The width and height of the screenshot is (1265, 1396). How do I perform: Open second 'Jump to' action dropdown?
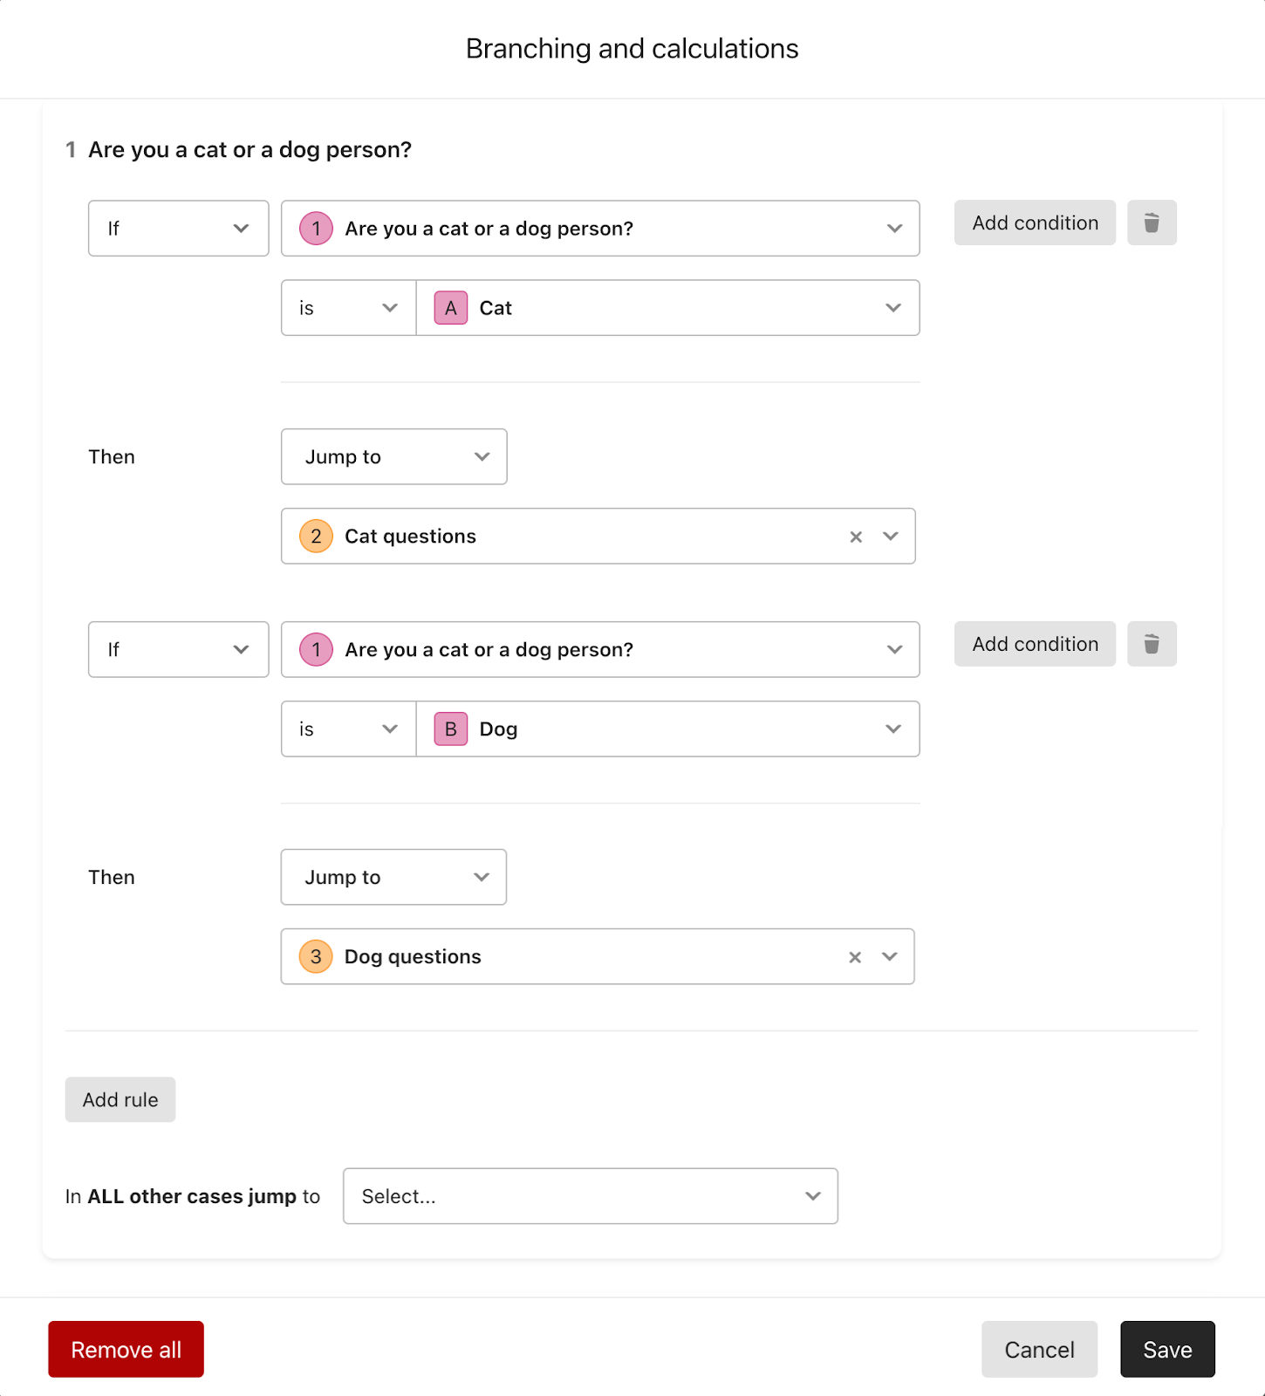point(393,877)
